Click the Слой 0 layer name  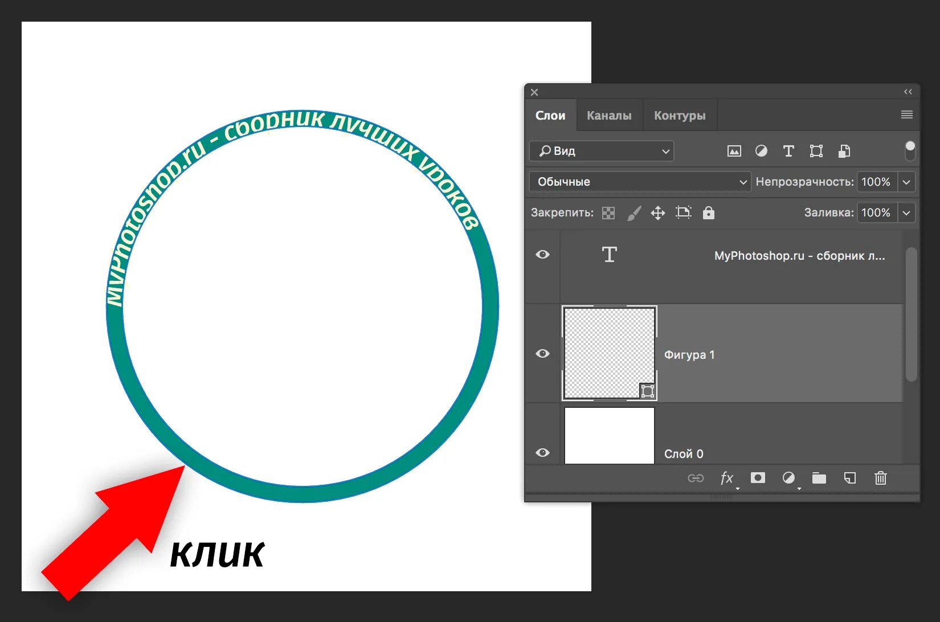point(684,454)
